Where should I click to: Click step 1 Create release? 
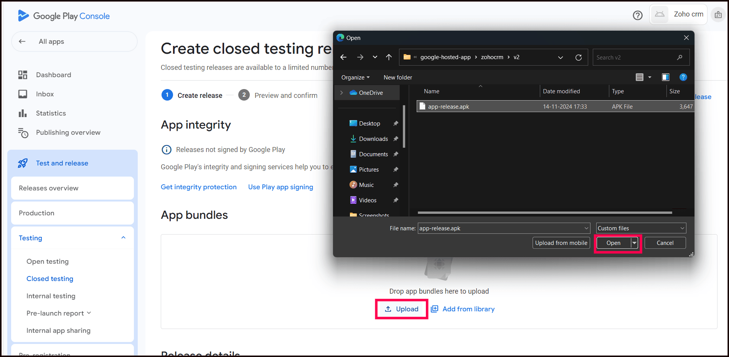(x=192, y=95)
